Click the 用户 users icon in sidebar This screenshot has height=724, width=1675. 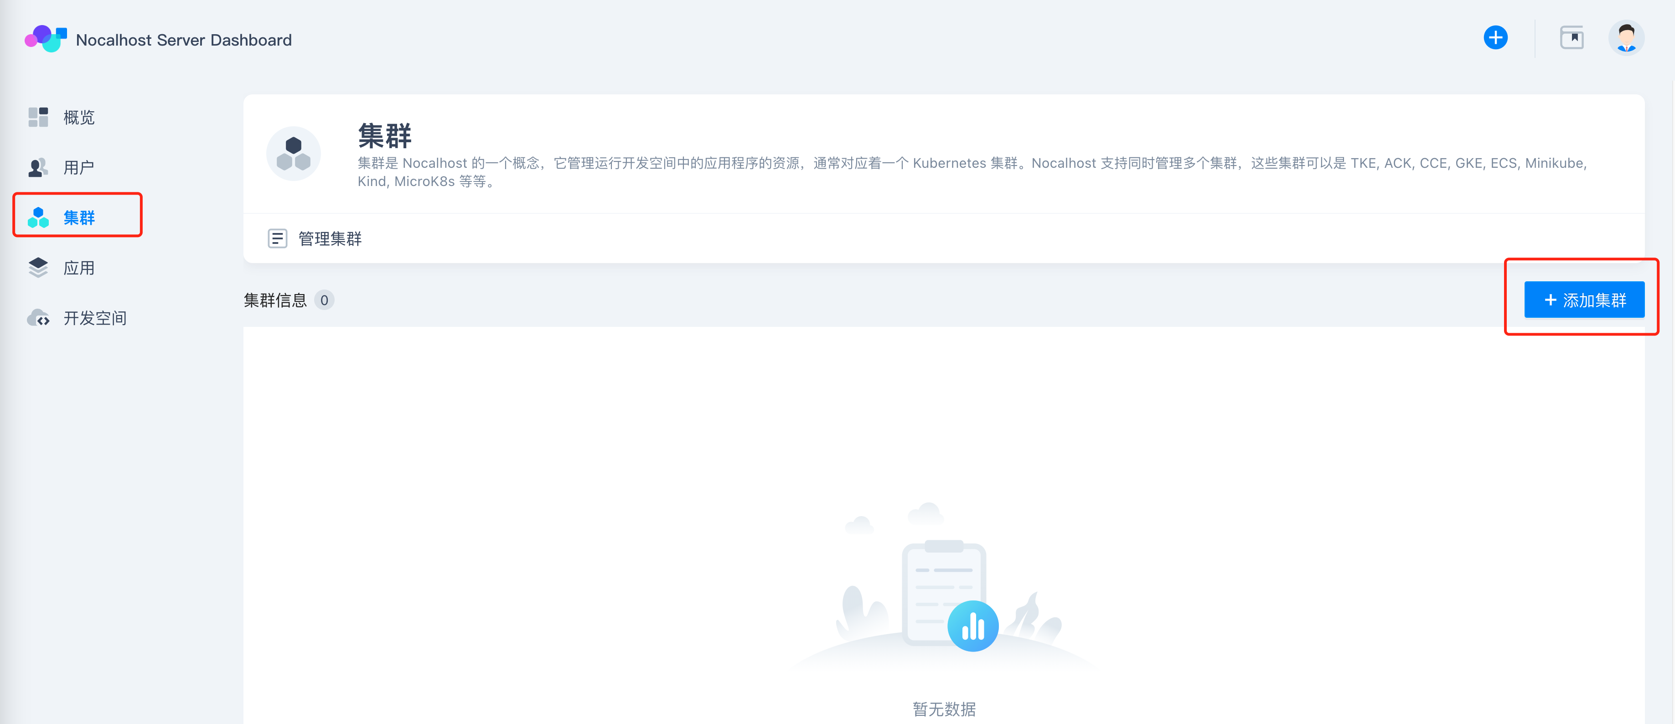38,167
